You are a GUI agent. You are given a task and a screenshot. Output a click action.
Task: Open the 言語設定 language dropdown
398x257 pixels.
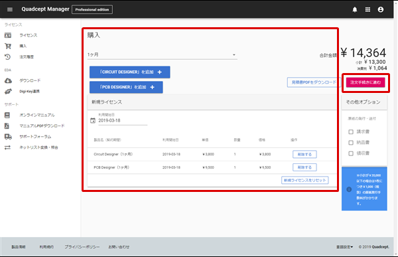pos(344,247)
